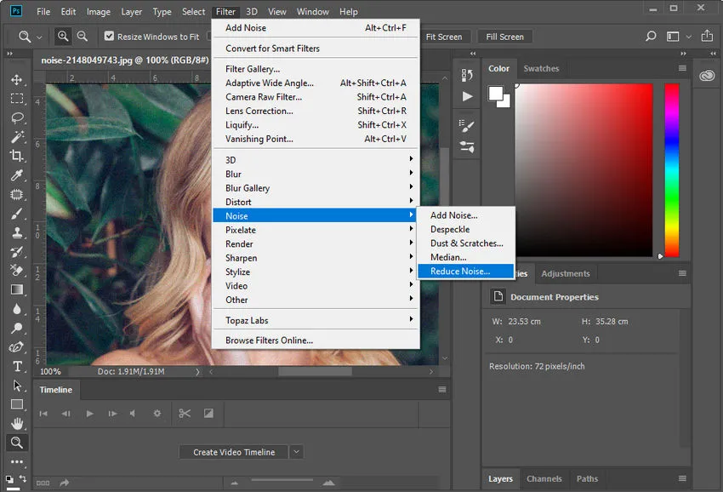Open the Color panel menu
Screen dimensions: 723x492
(682, 68)
